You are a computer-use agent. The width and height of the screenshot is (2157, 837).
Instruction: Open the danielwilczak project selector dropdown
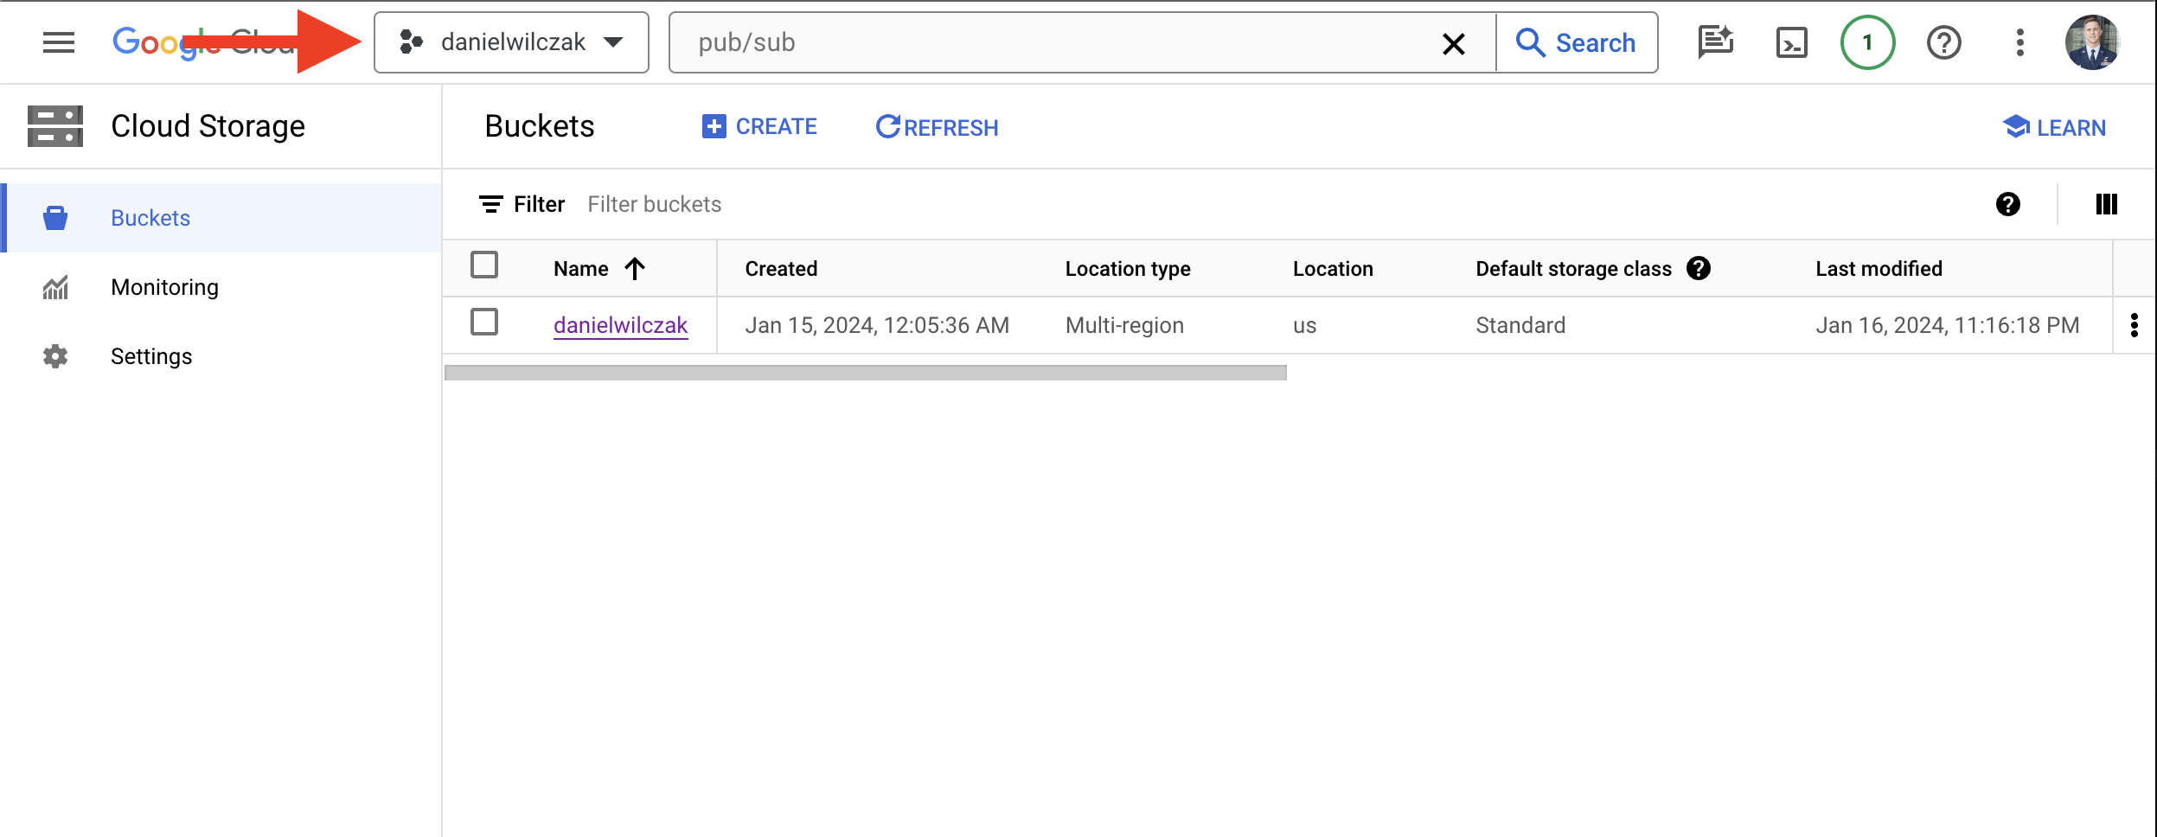pos(511,42)
